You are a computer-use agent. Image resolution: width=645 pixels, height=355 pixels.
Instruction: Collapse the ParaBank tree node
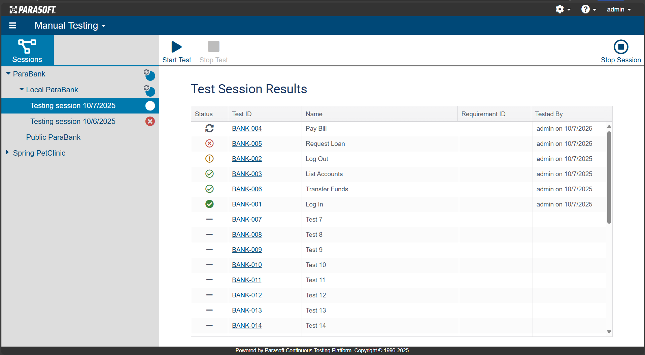[7, 73]
